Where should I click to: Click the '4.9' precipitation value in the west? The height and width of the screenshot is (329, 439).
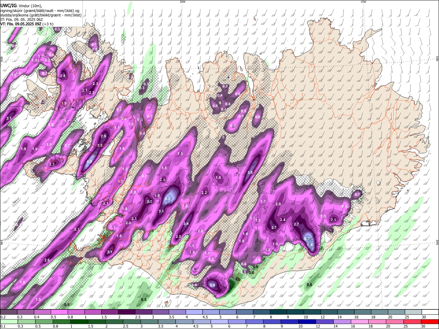[89, 161]
